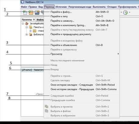Choose Перейти к предыдущему документу
Image resolution: width=139 pixels, height=124 pixels.
[82, 34]
